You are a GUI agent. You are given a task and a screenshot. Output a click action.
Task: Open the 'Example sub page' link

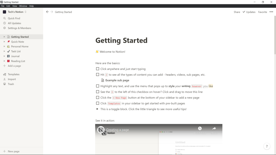point(117,80)
